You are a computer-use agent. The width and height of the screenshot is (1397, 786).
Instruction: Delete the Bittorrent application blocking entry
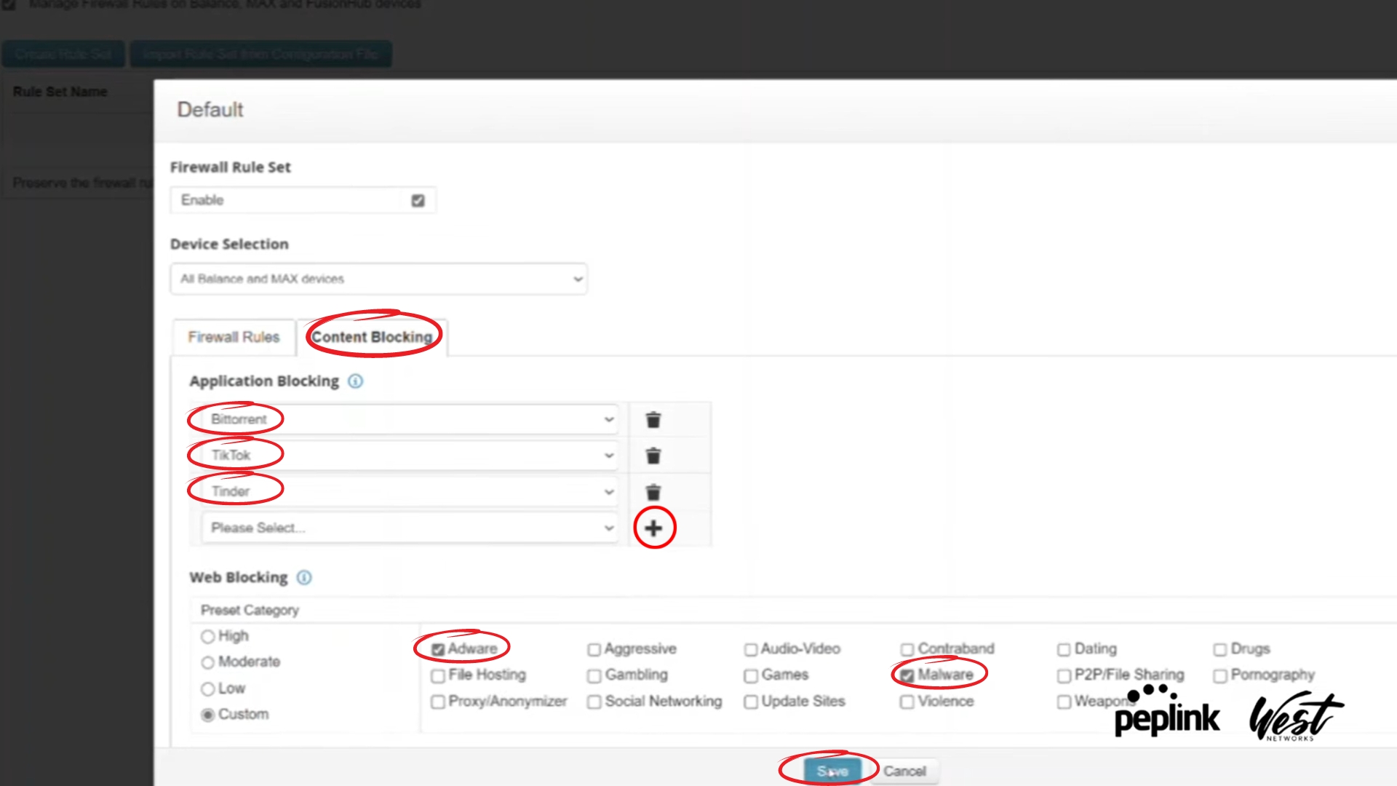[x=653, y=420]
